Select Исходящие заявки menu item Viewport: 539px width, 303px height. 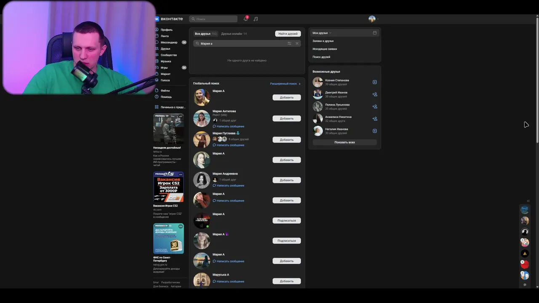tap(325, 49)
